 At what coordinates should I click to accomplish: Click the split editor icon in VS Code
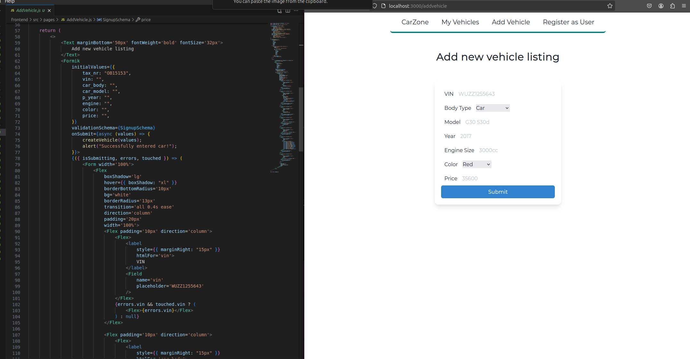[288, 11]
